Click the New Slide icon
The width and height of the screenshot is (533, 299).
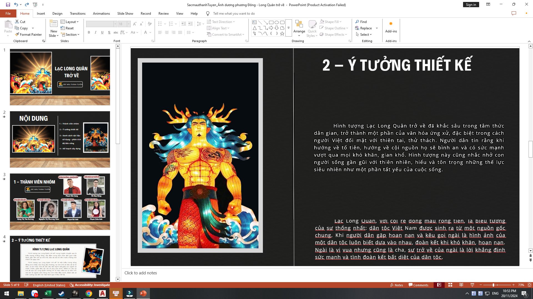click(54, 24)
